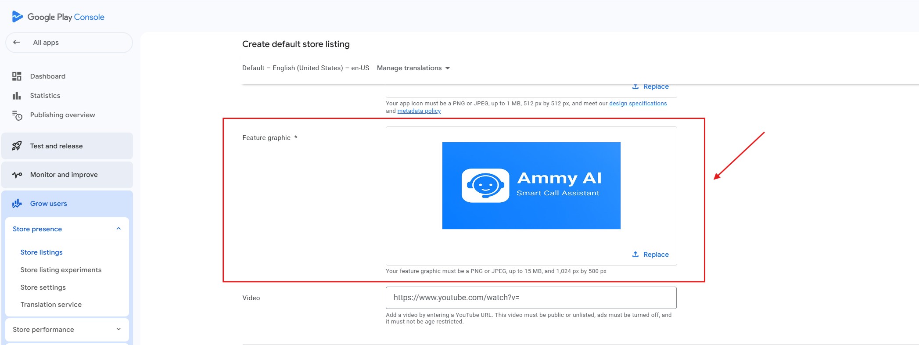Click the Ammy AI feature graphic thumbnail
The image size is (919, 345).
[x=531, y=186]
